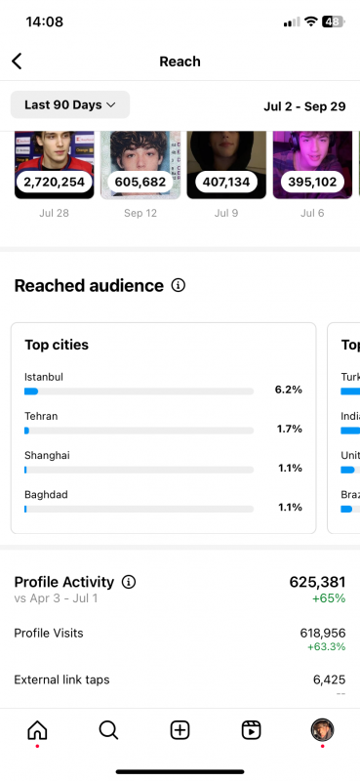Viewport: 360px width, 781px height.
Task: Tap the Baghdad city row
Action: coord(163,501)
